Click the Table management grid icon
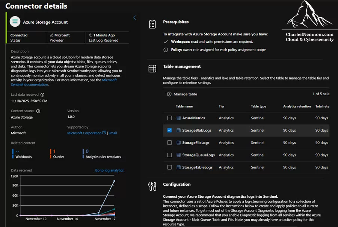This screenshot has height=227, width=338. (x=152, y=69)
